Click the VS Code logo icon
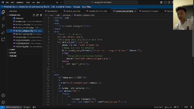This screenshot has height=109, width=194. [2, 2]
